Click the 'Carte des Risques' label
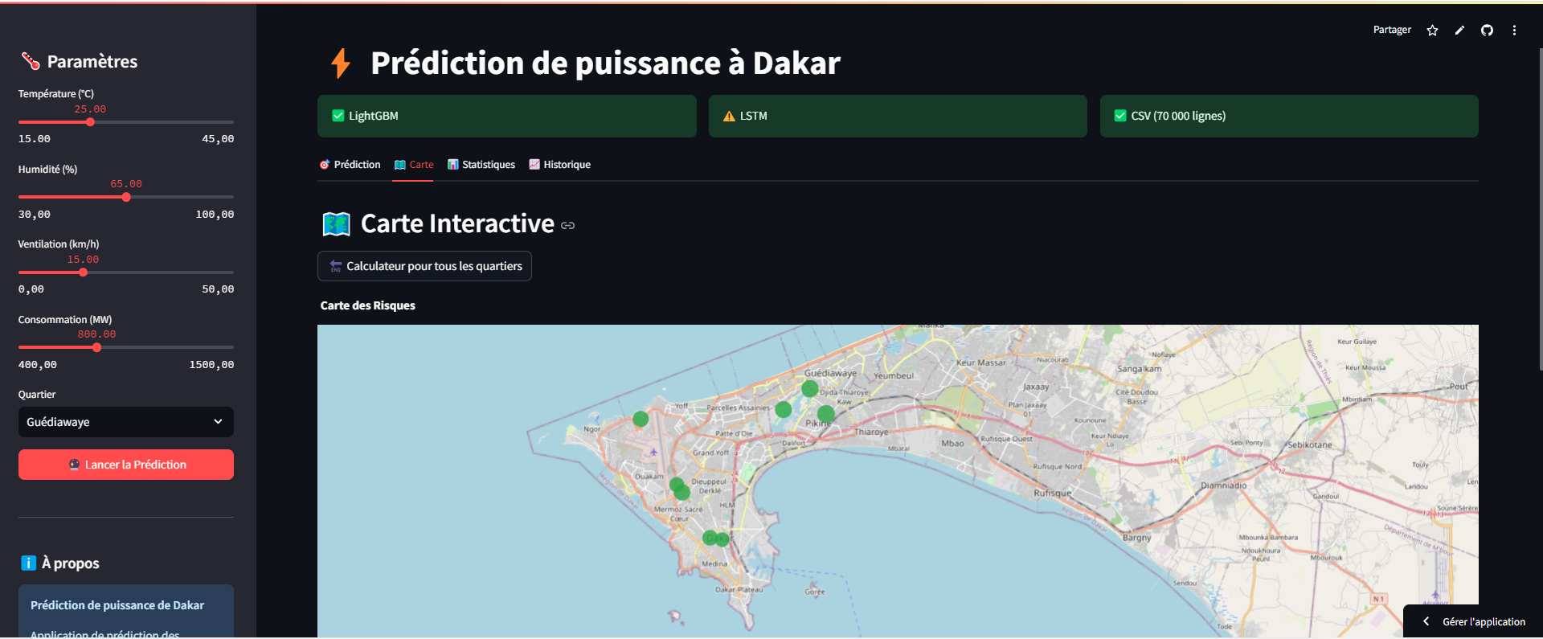Screen dimensions: 1543x639 click(368, 305)
